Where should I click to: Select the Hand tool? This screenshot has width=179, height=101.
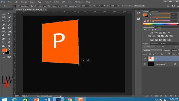click(x=3, y=46)
